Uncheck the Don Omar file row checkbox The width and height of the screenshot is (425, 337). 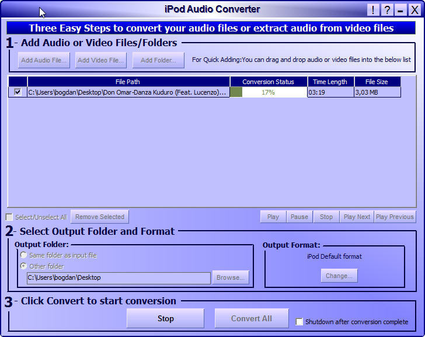point(18,92)
